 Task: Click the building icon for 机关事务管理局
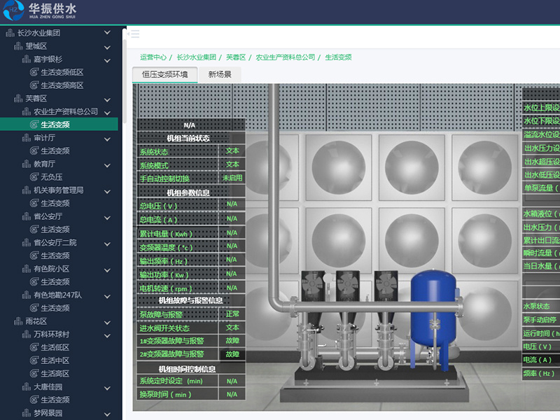27,190
